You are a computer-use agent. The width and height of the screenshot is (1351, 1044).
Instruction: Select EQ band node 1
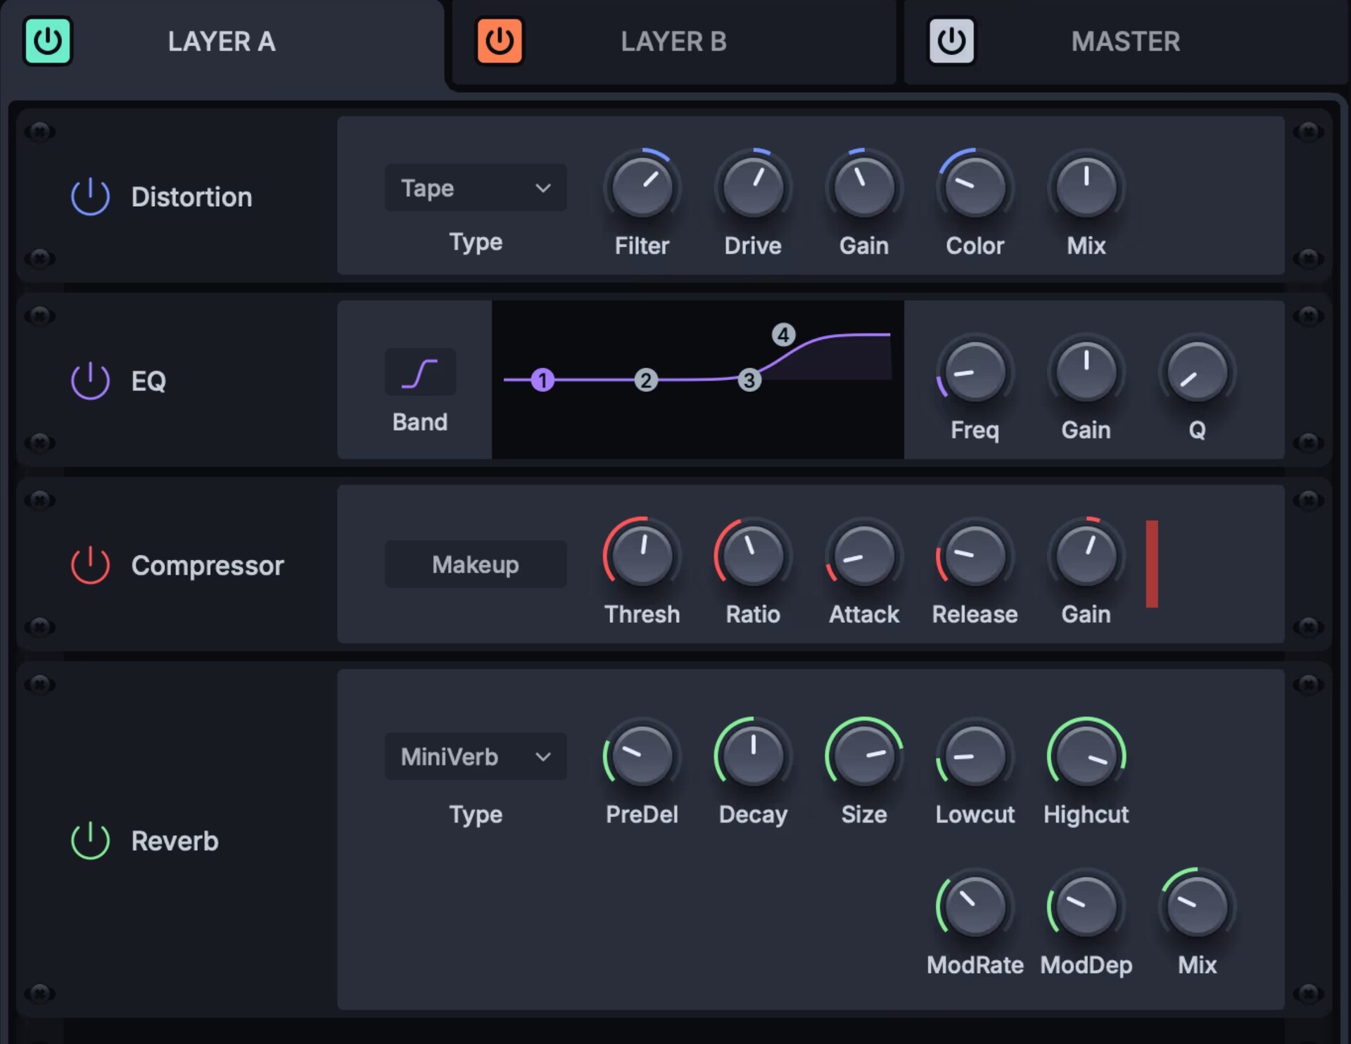(x=543, y=380)
